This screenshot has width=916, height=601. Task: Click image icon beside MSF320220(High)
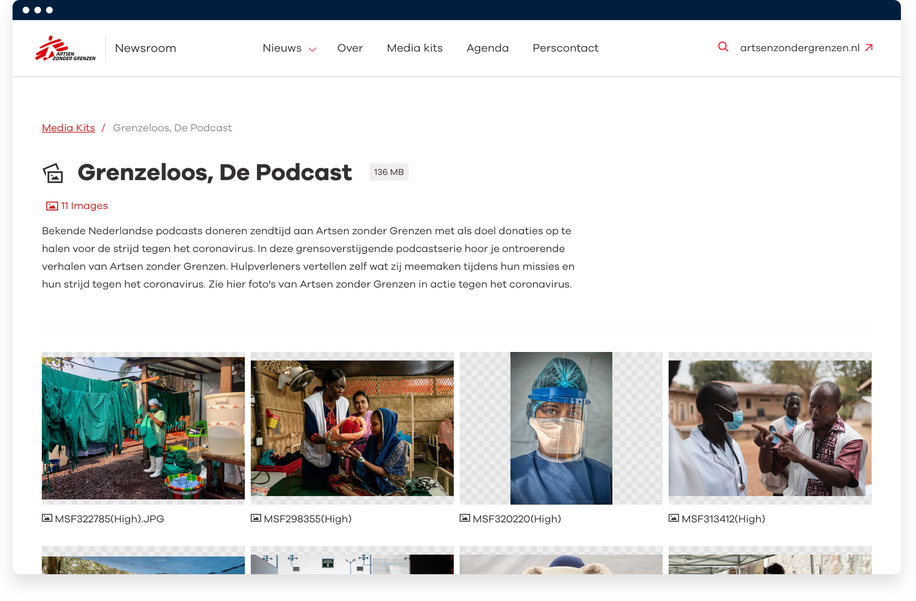coord(465,518)
